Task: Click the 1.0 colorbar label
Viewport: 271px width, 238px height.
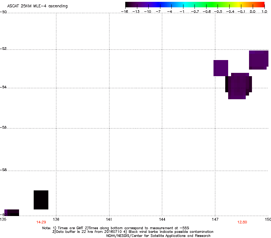Action: click(264, 12)
